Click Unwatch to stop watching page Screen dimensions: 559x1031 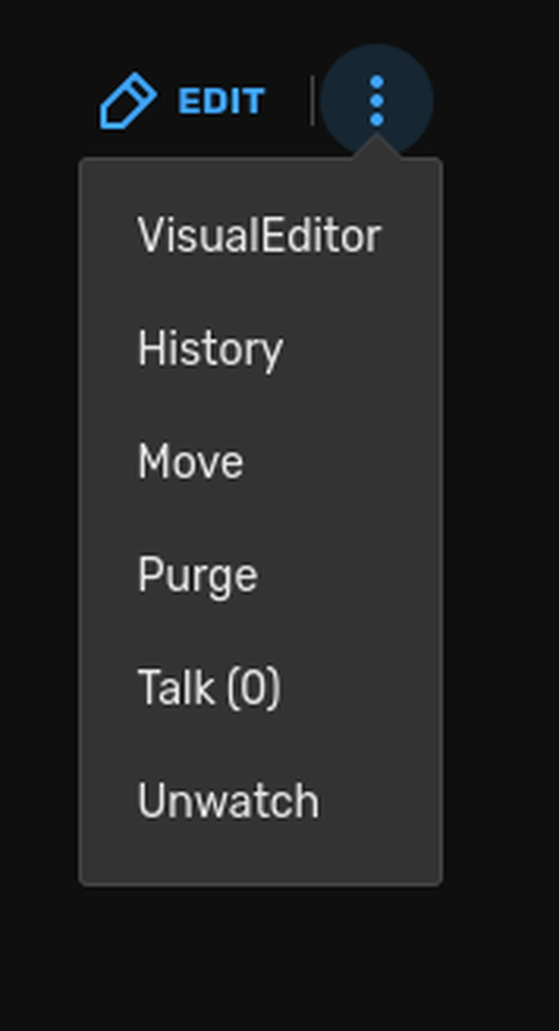(x=228, y=801)
